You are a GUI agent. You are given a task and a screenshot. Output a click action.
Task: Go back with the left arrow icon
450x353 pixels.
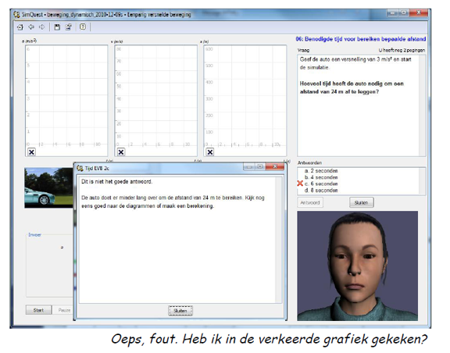click(31, 27)
